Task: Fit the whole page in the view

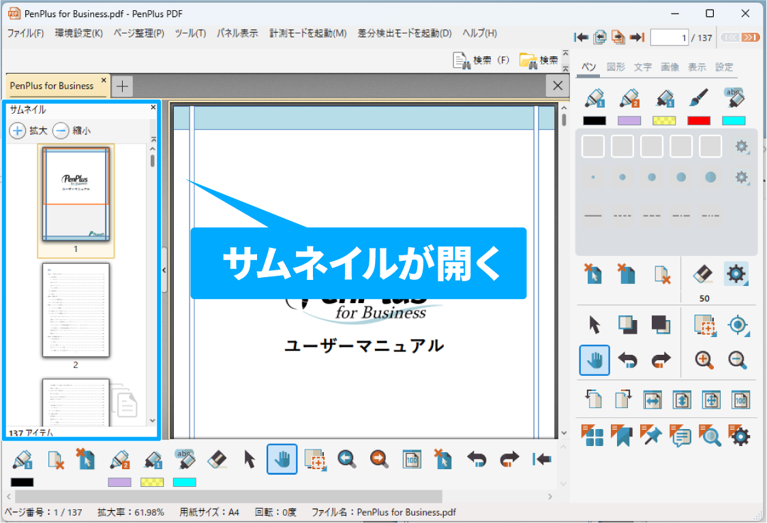Action: point(711,400)
